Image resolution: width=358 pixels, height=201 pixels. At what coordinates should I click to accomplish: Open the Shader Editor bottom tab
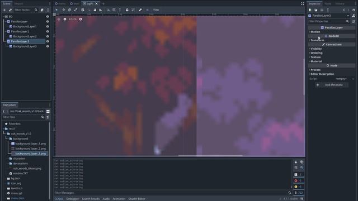point(136,199)
